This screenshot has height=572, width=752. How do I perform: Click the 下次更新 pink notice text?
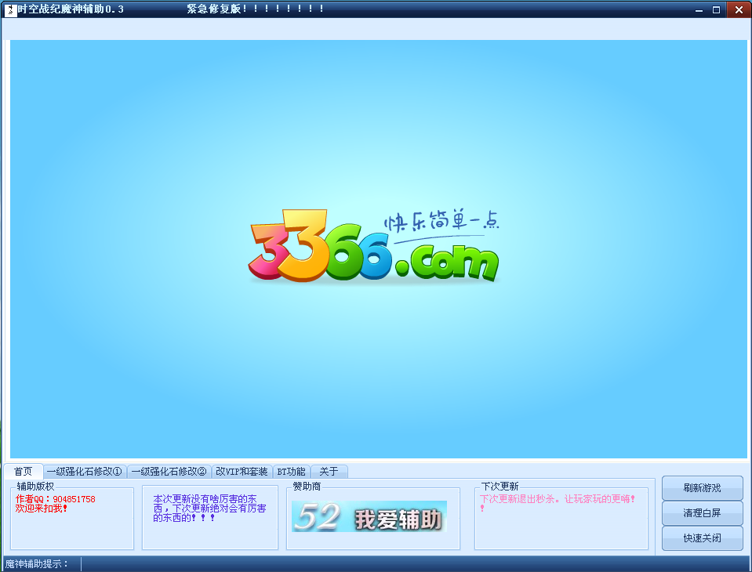558,503
